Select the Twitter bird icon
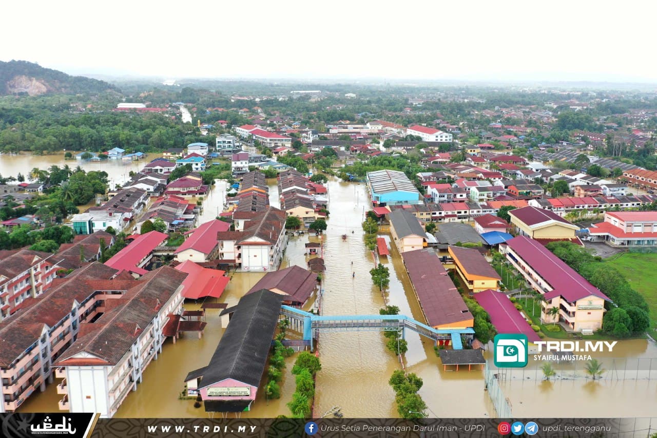 point(517,428)
